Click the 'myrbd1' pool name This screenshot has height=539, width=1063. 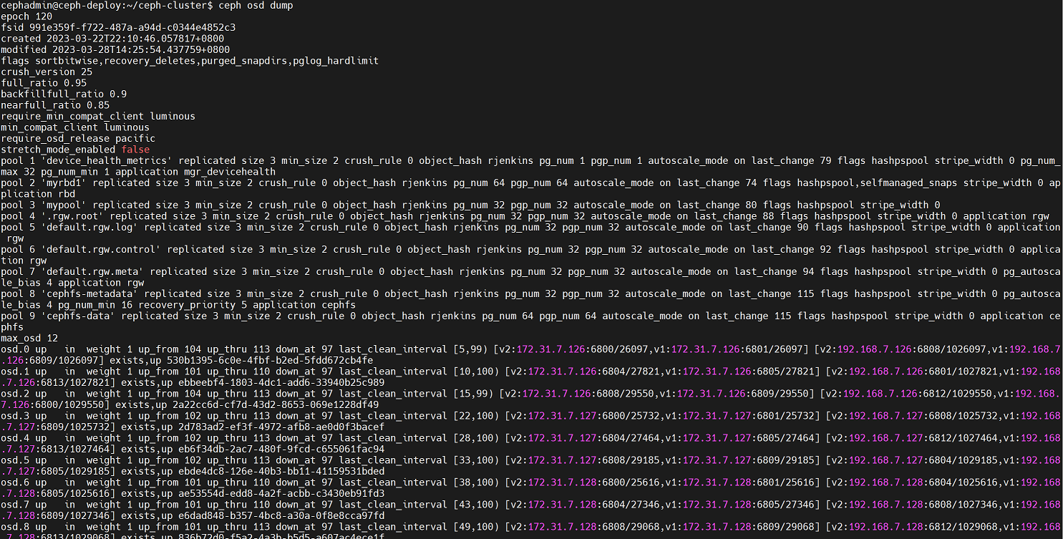click(64, 183)
